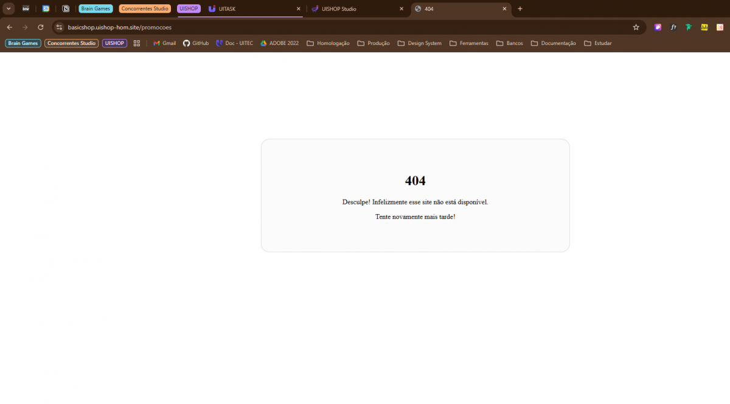Go back to the previous page
The image size is (730, 404).
pos(10,27)
